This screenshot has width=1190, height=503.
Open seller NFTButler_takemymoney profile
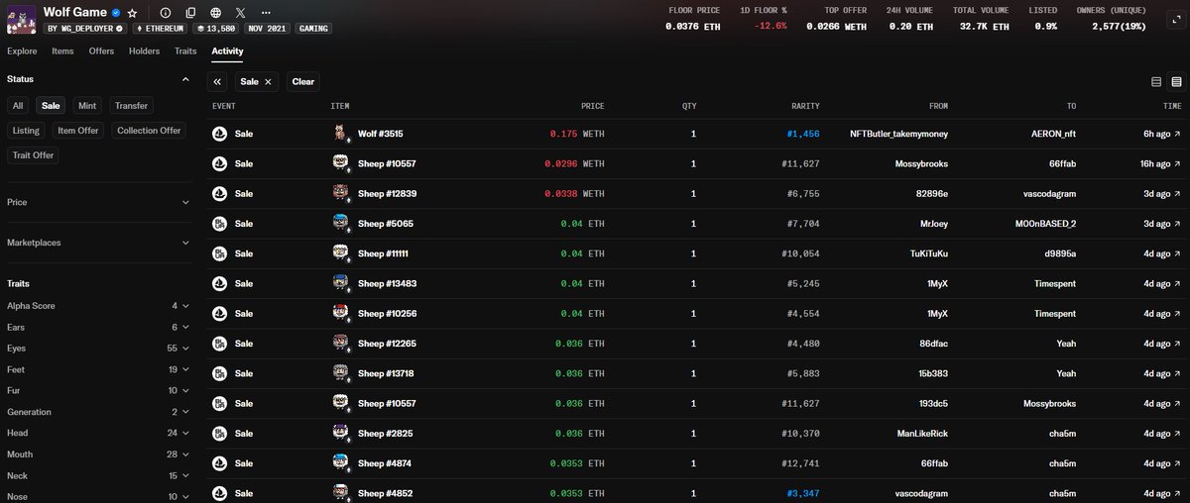pyautogui.click(x=898, y=134)
